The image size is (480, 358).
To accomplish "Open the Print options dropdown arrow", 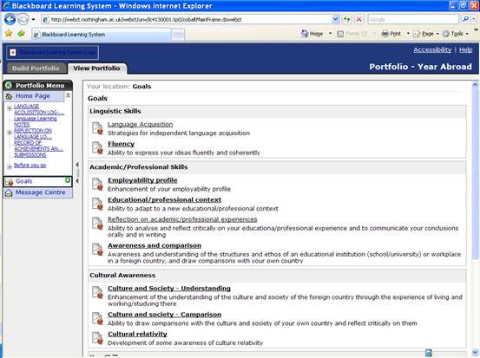I will (408, 34).
